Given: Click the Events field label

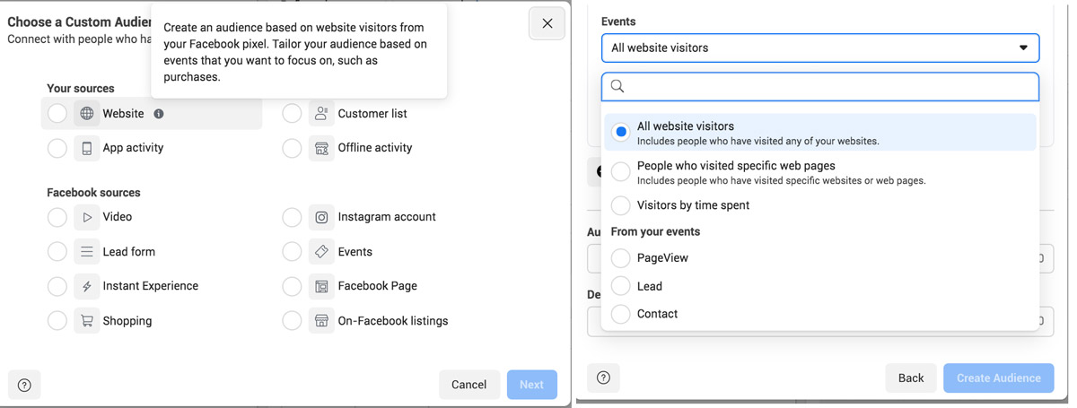Looking at the screenshot, I should coord(618,22).
